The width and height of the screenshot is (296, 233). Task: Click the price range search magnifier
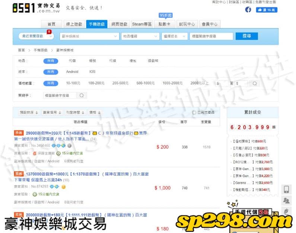click(x=254, y=83)
